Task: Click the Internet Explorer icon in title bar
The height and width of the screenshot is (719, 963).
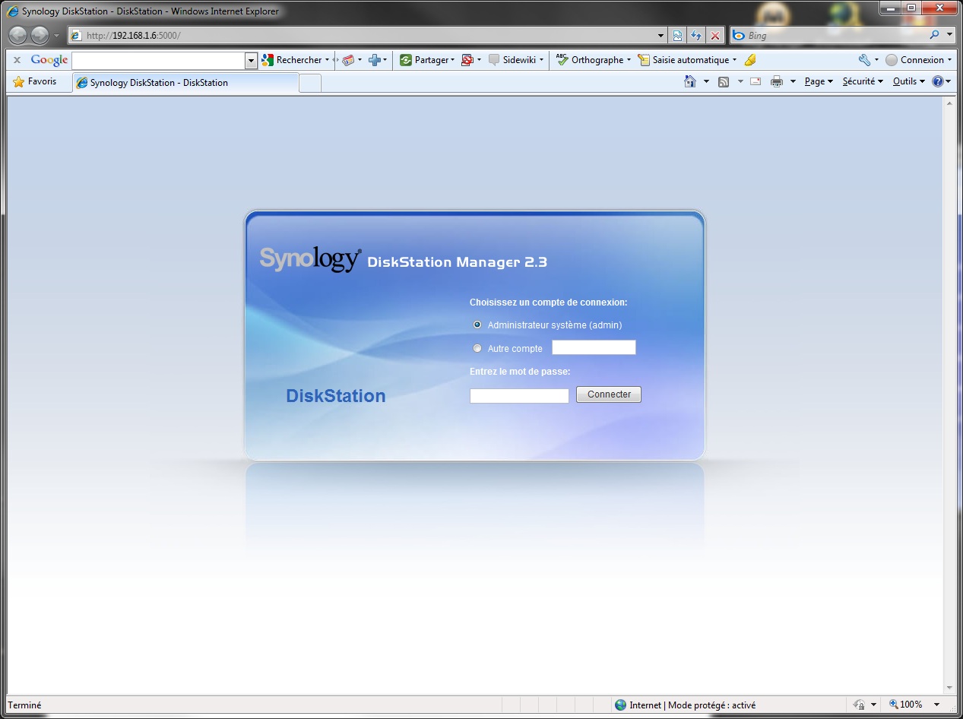Action: 13,11
